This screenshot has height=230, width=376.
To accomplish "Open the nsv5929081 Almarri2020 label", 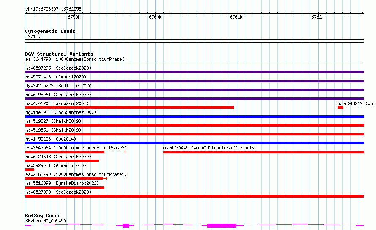I will tap(56, 165).
